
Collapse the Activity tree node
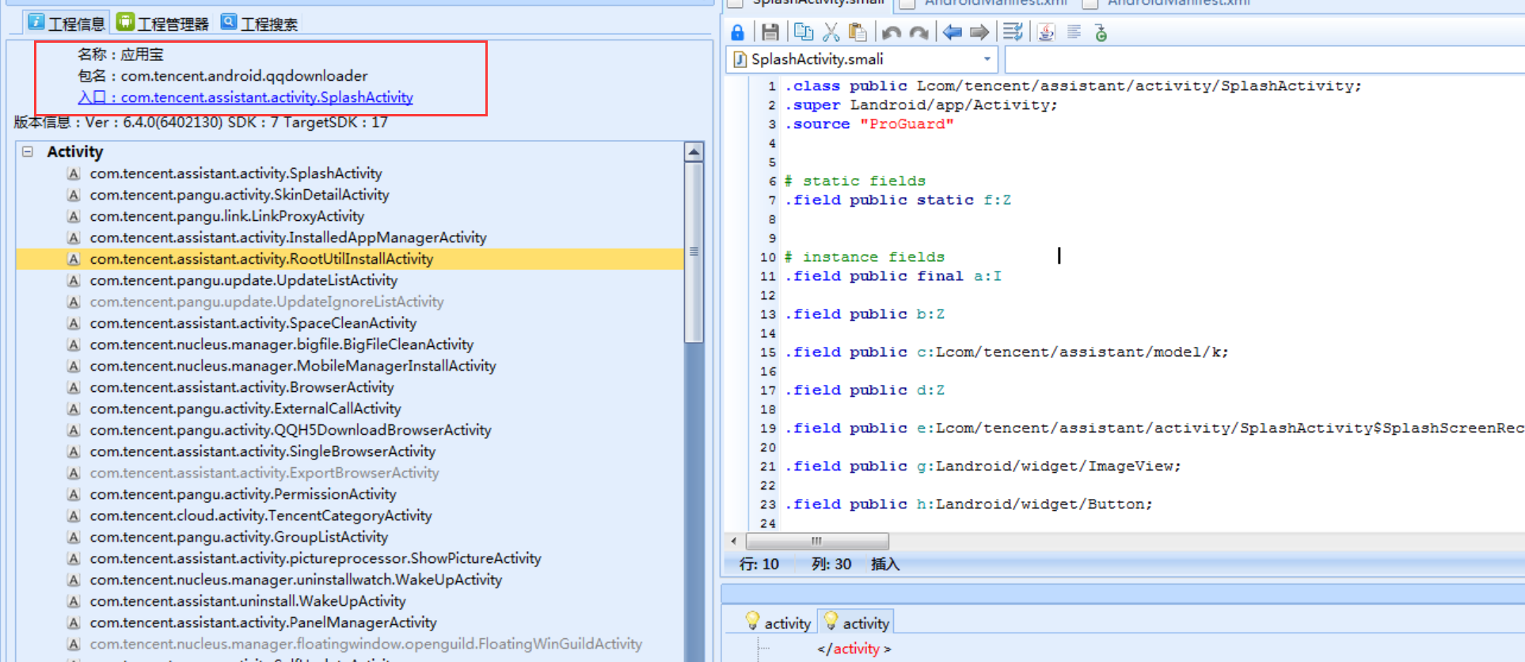(x=28, y=151)
